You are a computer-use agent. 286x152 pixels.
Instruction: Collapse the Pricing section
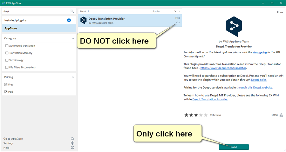click(72, 77)
